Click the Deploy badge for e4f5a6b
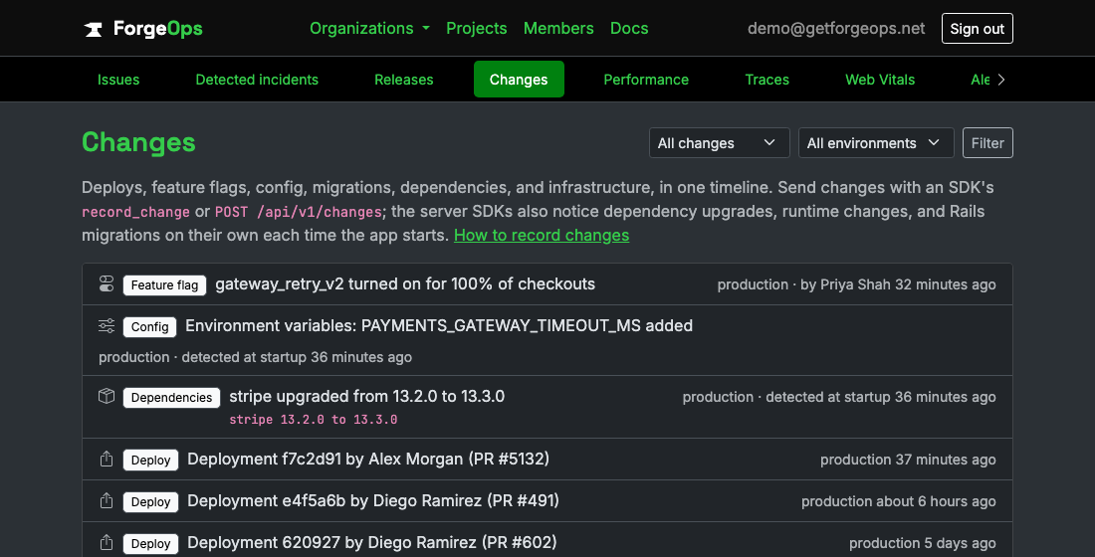Image resolution: width=1095 pixels, height=557 pixels. pos(151,502)
